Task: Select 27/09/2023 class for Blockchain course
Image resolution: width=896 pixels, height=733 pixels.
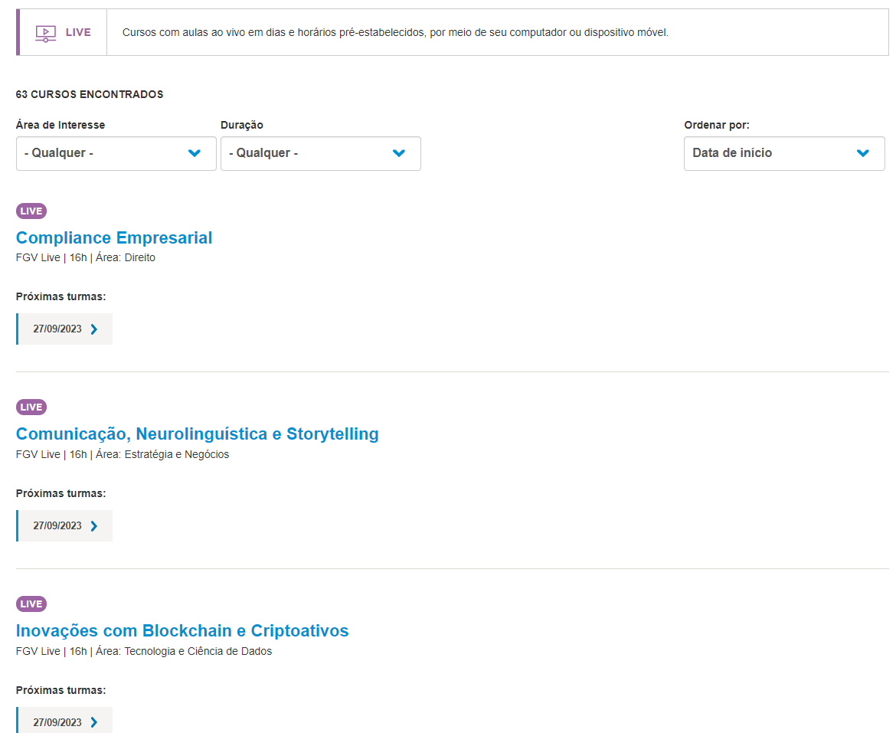Action: click(57, 722)
